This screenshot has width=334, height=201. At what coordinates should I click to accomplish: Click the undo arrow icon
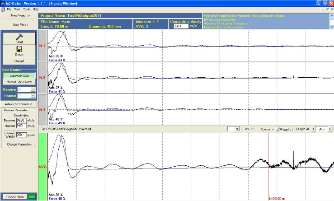point(247,129)
